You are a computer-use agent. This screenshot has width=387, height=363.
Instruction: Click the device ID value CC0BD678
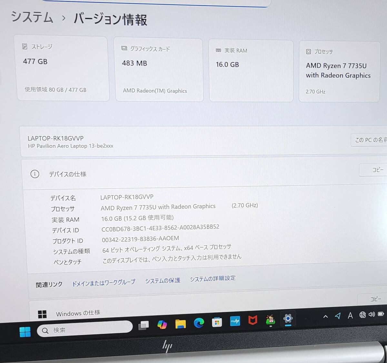tap(160, 228)
